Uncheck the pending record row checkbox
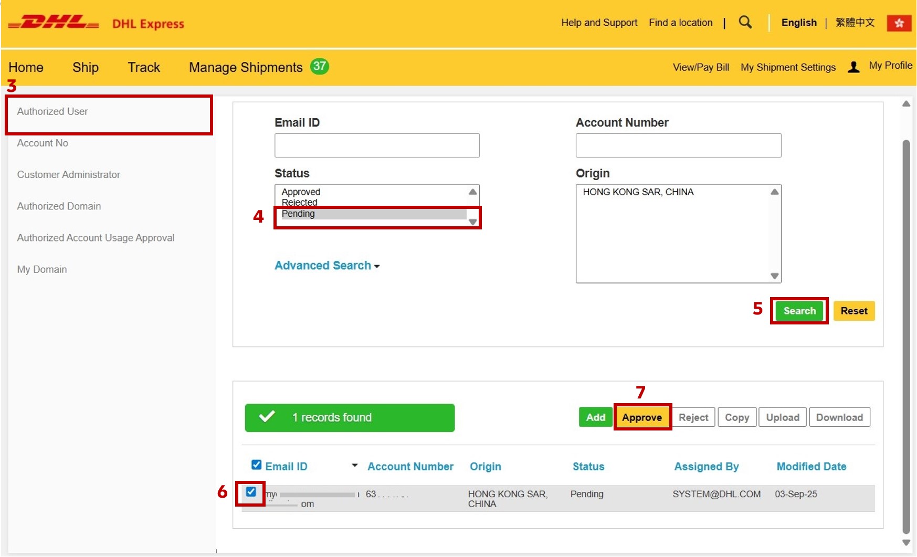The image size is (917, 557). [x=251, y=492]
